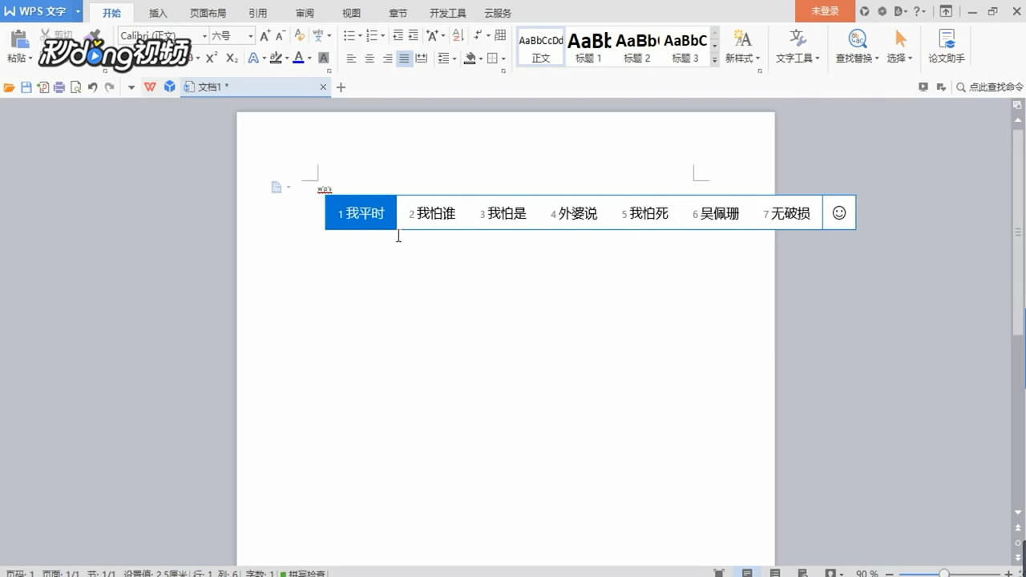Toggle distributed justify alignment
The width and height of the screenshot is (1026, 577).
coord(422,58)
